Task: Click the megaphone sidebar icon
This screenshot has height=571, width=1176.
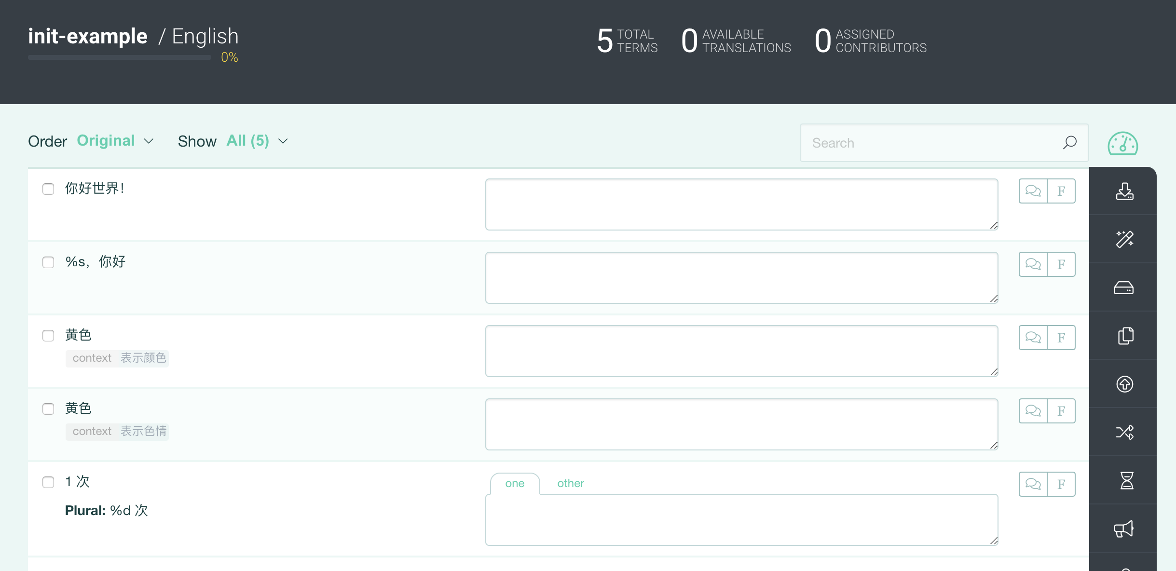Action: click(x=1124, y=529)
